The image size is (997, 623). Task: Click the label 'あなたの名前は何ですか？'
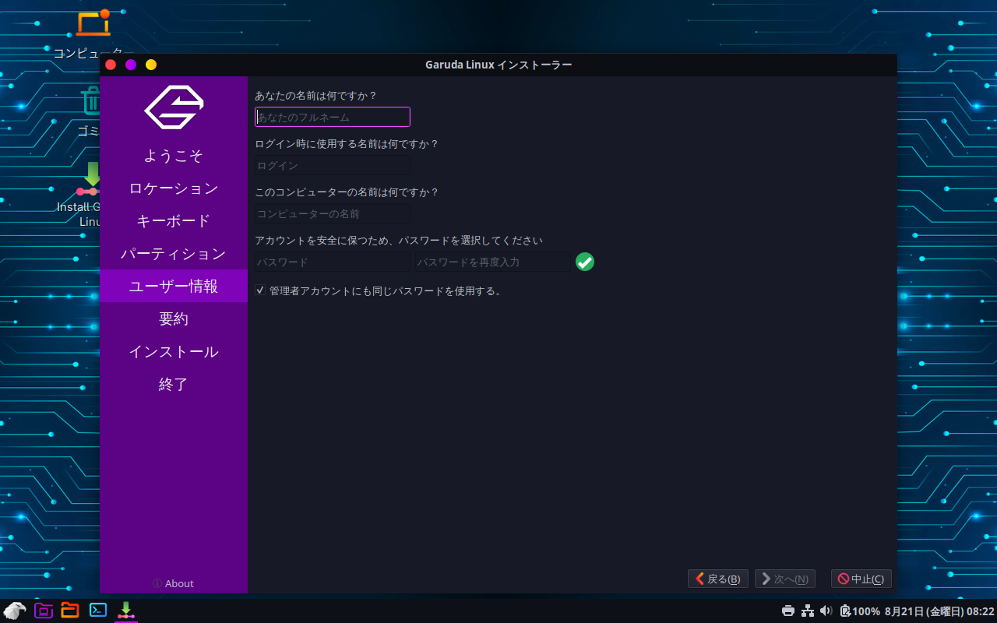pos(316,96)
